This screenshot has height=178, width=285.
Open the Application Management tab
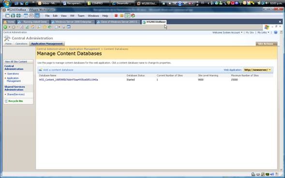pyautogui.click(x=47, y=44)
